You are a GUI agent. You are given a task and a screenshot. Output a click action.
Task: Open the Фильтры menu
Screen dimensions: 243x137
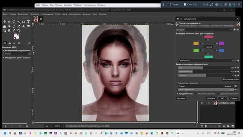[87, 14]
